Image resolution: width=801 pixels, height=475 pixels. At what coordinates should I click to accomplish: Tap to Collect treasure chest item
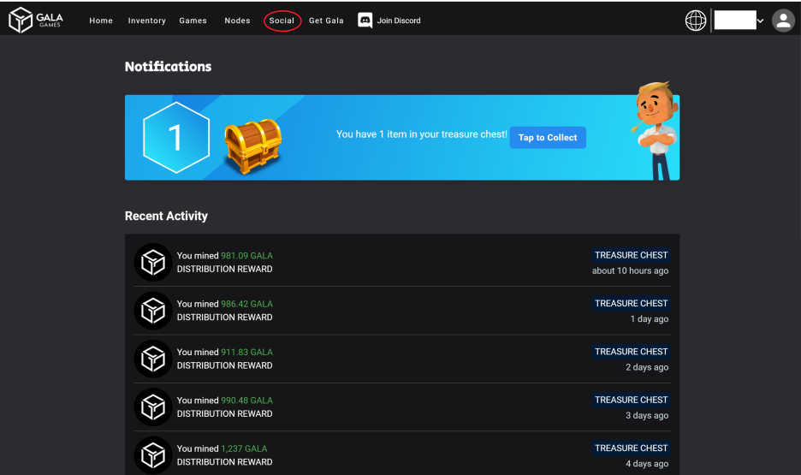tap(548, 138)
